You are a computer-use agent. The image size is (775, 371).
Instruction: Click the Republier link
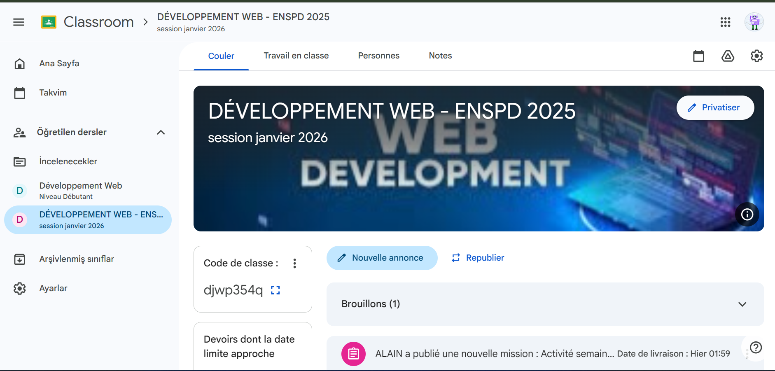pyautogui.click(x=479, y=258)
